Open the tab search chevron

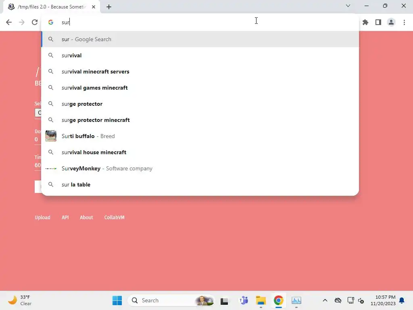pyautogui.click(x=348, y=6)
